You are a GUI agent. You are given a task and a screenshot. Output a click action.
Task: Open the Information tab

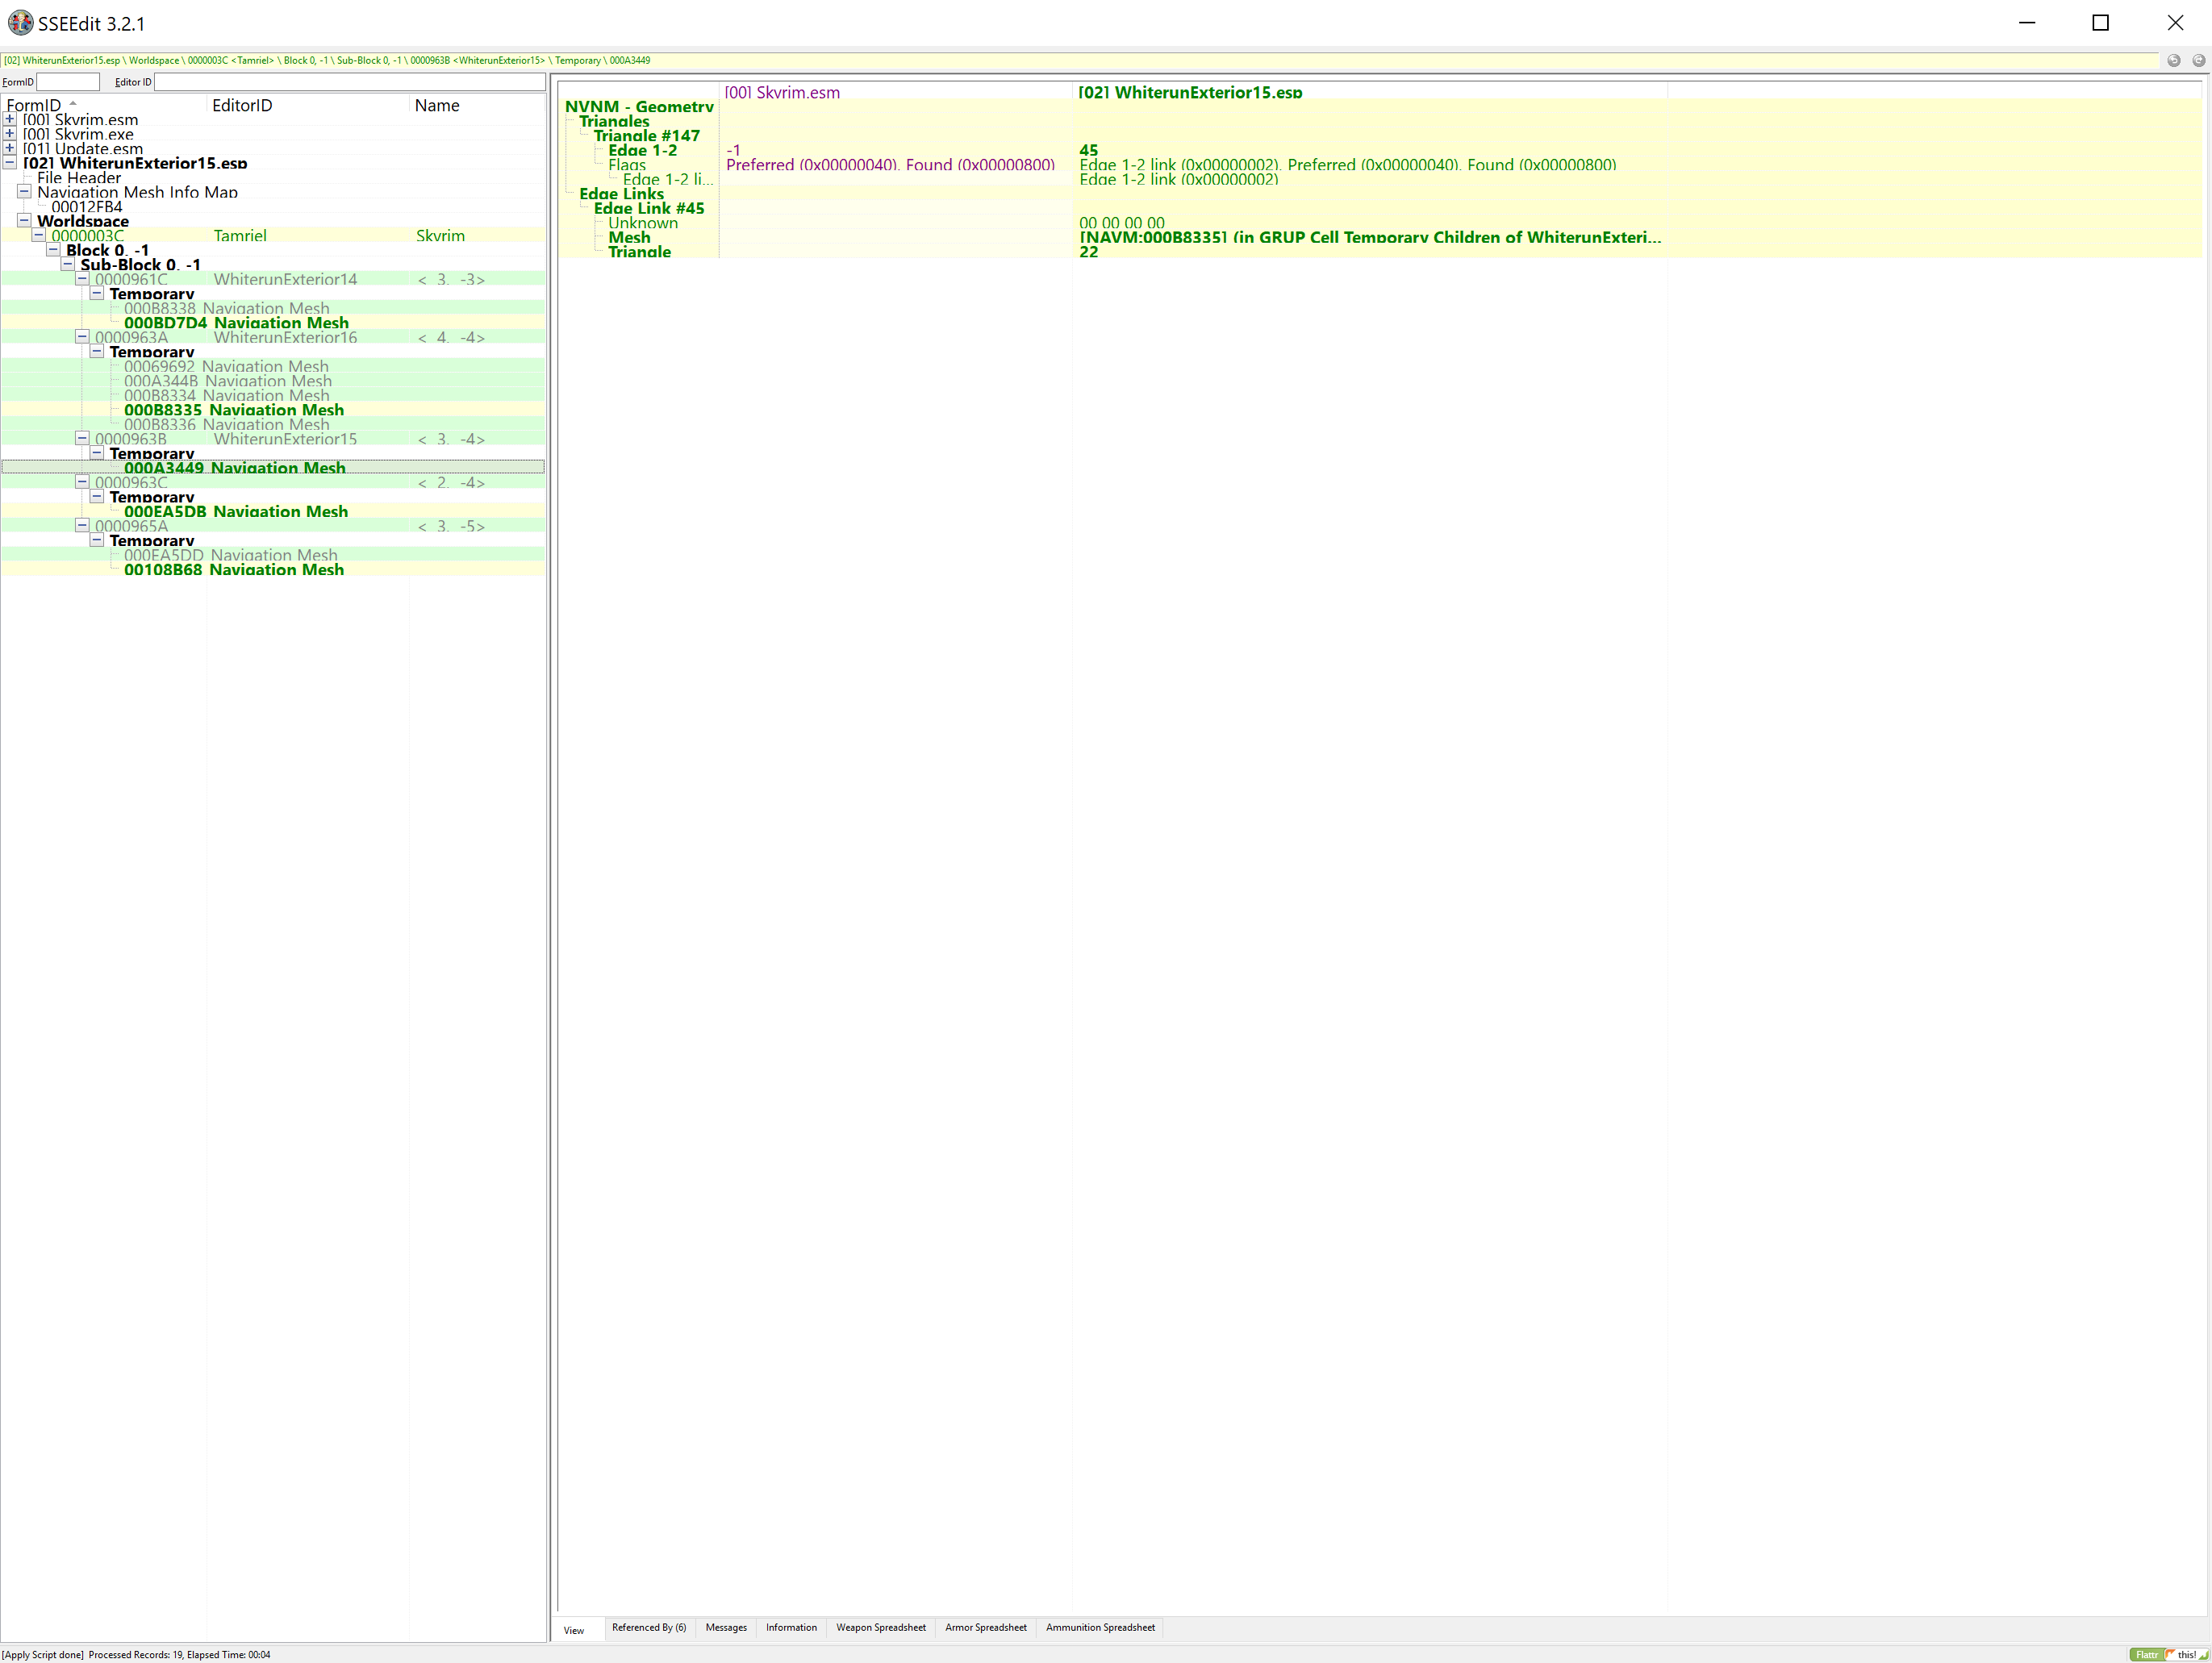click(x=791, y=1628)
